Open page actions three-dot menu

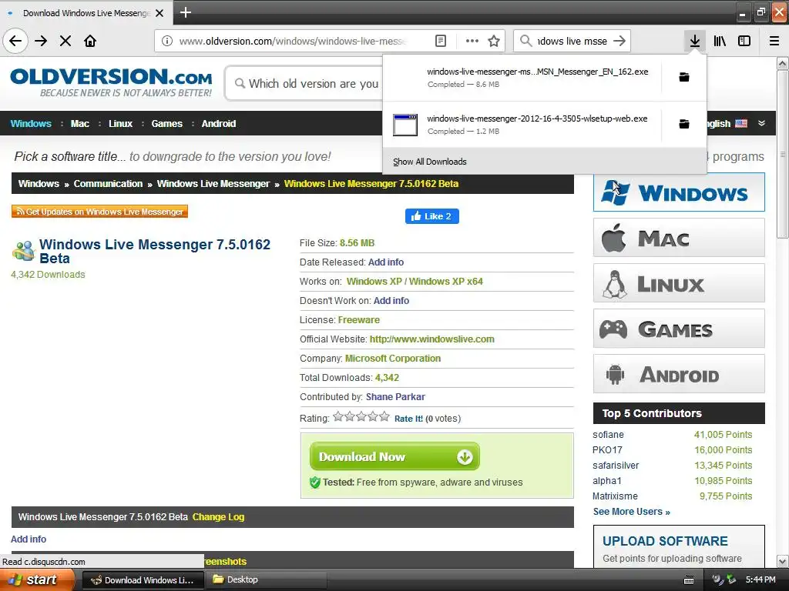pyautogui.click(x=472, y=41)
